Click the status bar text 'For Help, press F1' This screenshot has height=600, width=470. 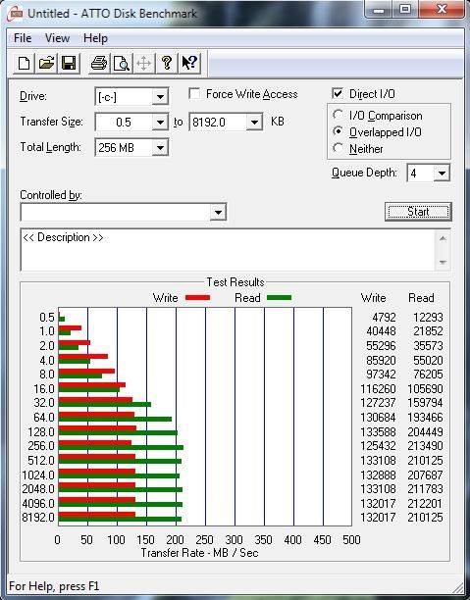pyautogui.click(x=54, y=586)
